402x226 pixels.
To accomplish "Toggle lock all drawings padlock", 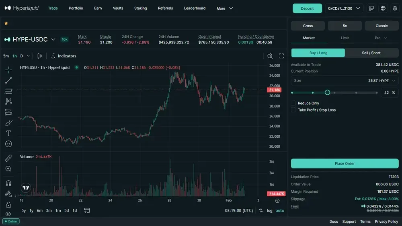I will (x=8, y=204).
